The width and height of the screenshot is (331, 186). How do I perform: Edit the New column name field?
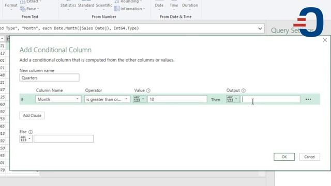point(50,78)
